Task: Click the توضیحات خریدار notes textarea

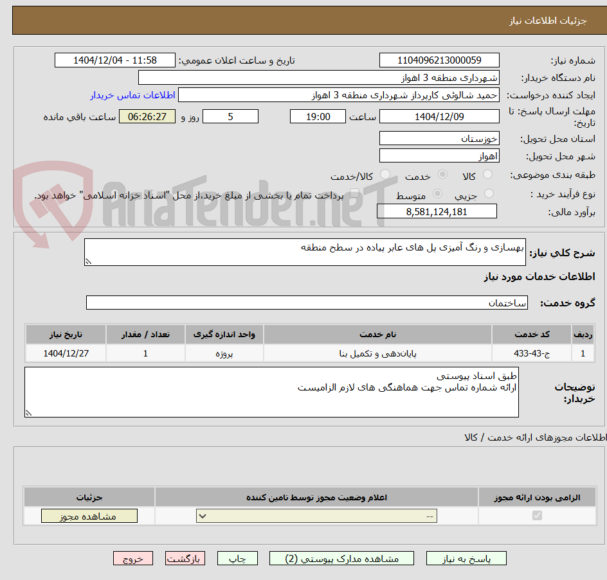Action: (272, 392)
